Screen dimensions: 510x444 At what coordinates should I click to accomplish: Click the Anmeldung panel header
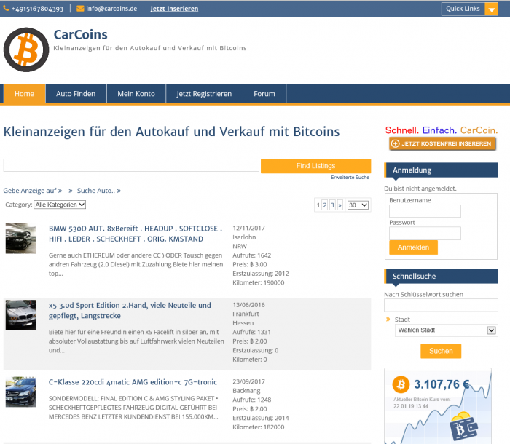(x=441, y=170)
